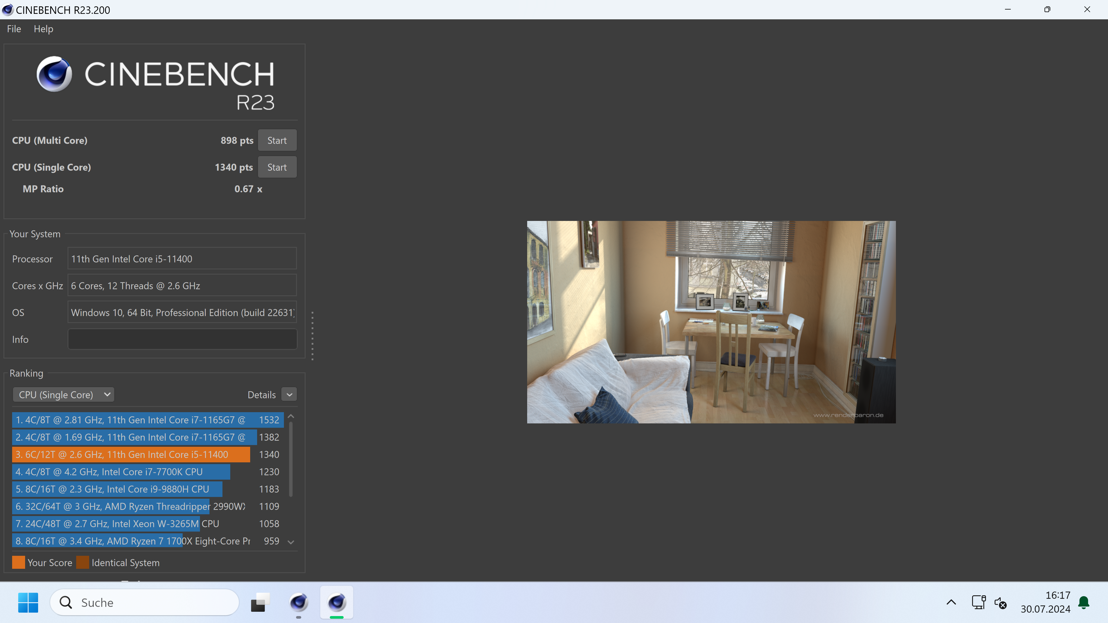Click the display network tray icon
The height and width of the screenshot is (623, 1108).
978,602
